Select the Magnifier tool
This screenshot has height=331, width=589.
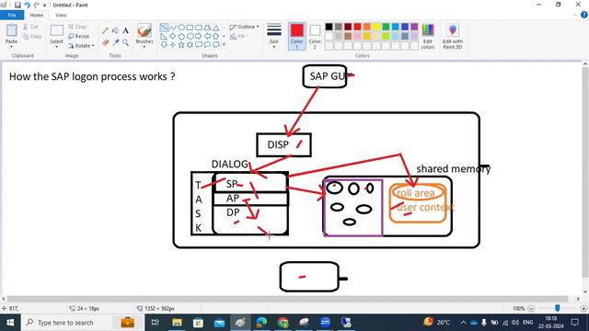click(125, 43)
